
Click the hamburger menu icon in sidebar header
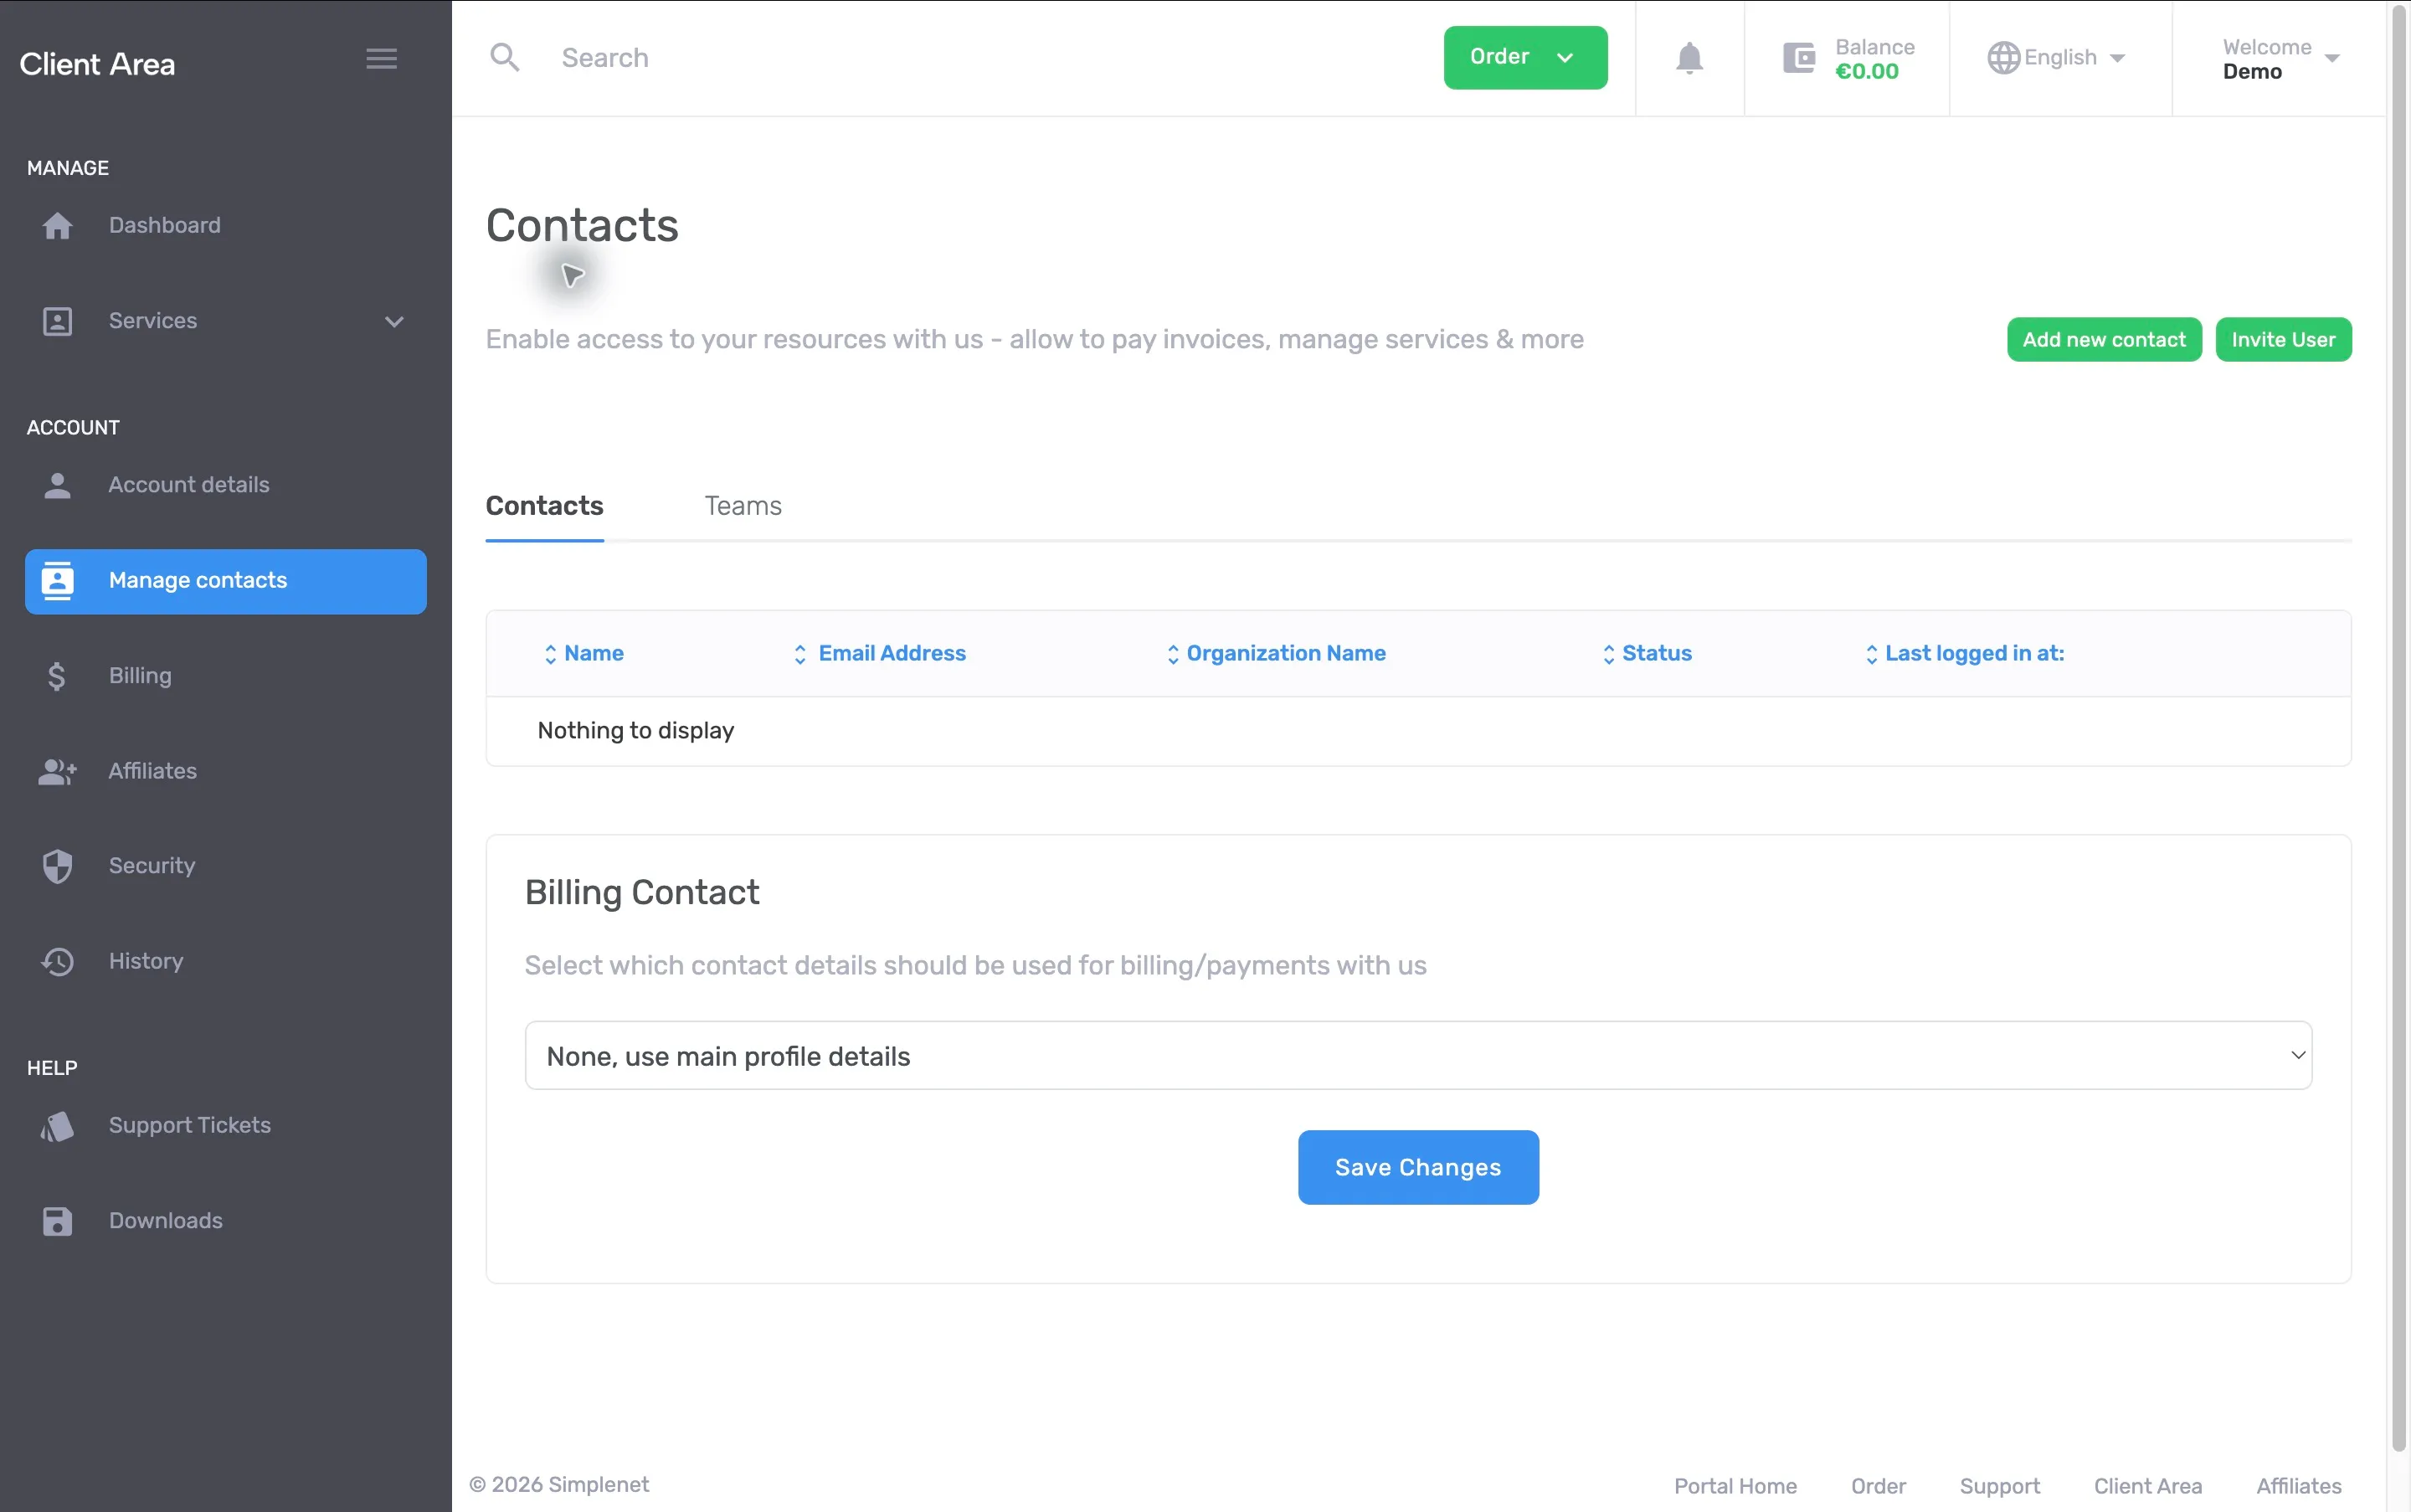(381, 59)
